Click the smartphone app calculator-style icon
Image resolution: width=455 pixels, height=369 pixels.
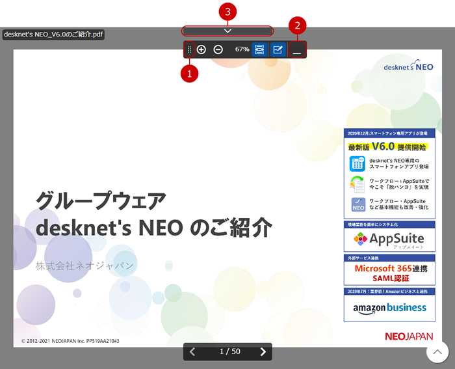(357, 163)
